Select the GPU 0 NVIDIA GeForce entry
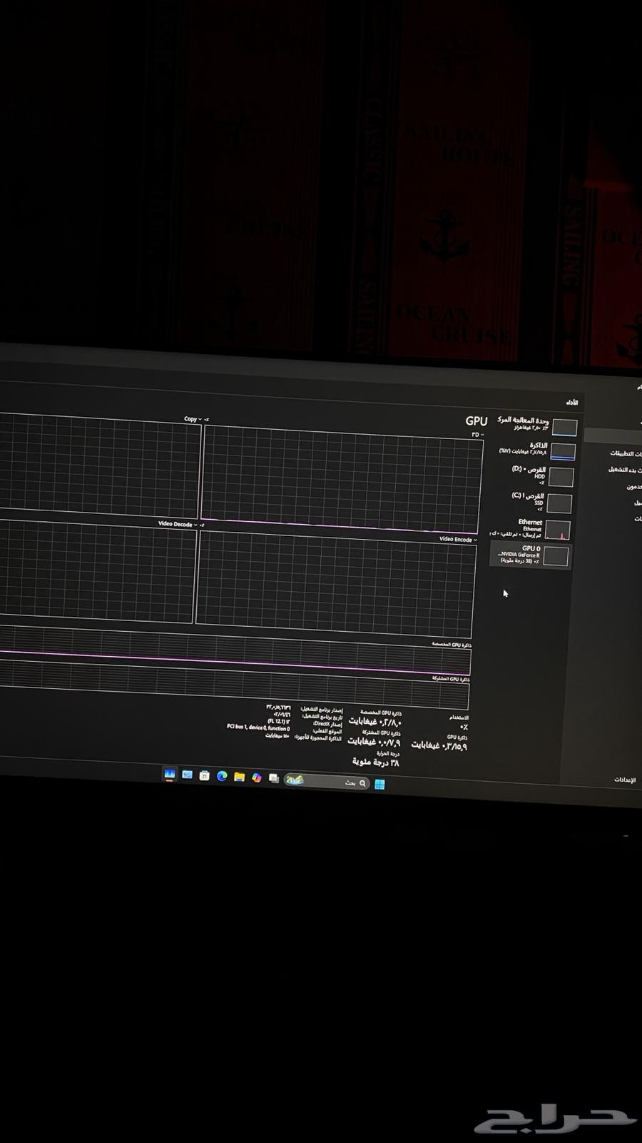The width and height of the screenshot is (642, 1143). point(530,555)
